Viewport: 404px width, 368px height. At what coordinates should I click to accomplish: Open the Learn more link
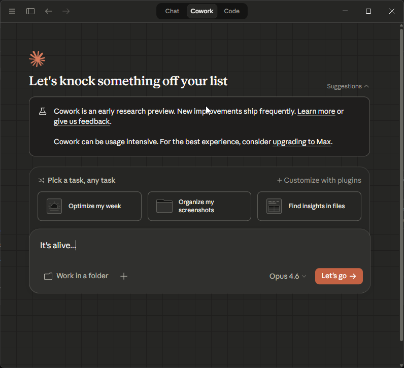coord(316,111)
